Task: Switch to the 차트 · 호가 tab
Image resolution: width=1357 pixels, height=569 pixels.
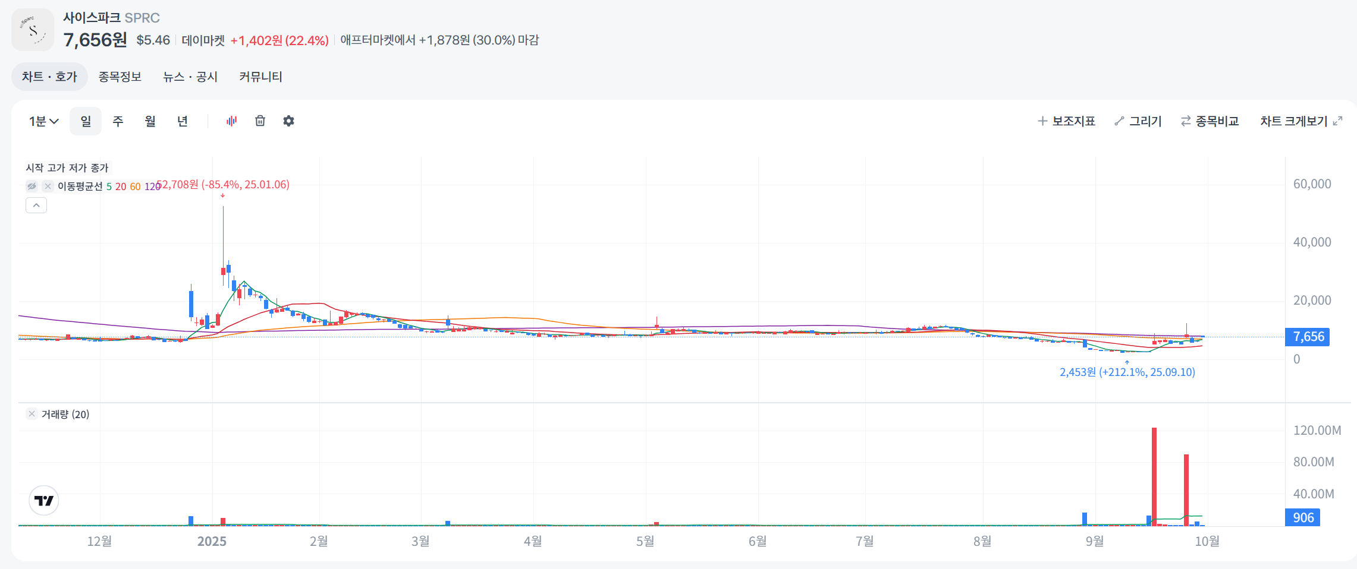Action: pos(49,77)
